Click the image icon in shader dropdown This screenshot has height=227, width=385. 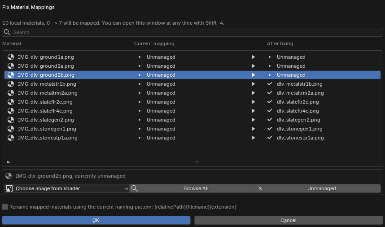pos(9,188)
